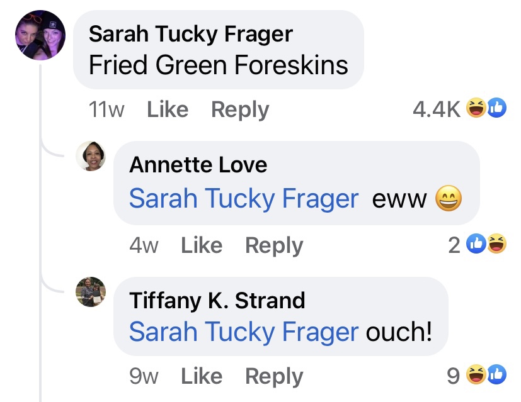
Task: View the 4.4K reactions count
Action: pyautogui.click(x=437, y=109)
